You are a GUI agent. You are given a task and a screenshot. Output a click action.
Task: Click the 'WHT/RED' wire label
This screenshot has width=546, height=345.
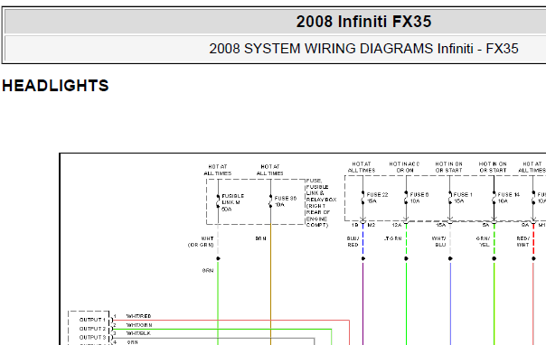pyautogui.click(x=138, y=316)
